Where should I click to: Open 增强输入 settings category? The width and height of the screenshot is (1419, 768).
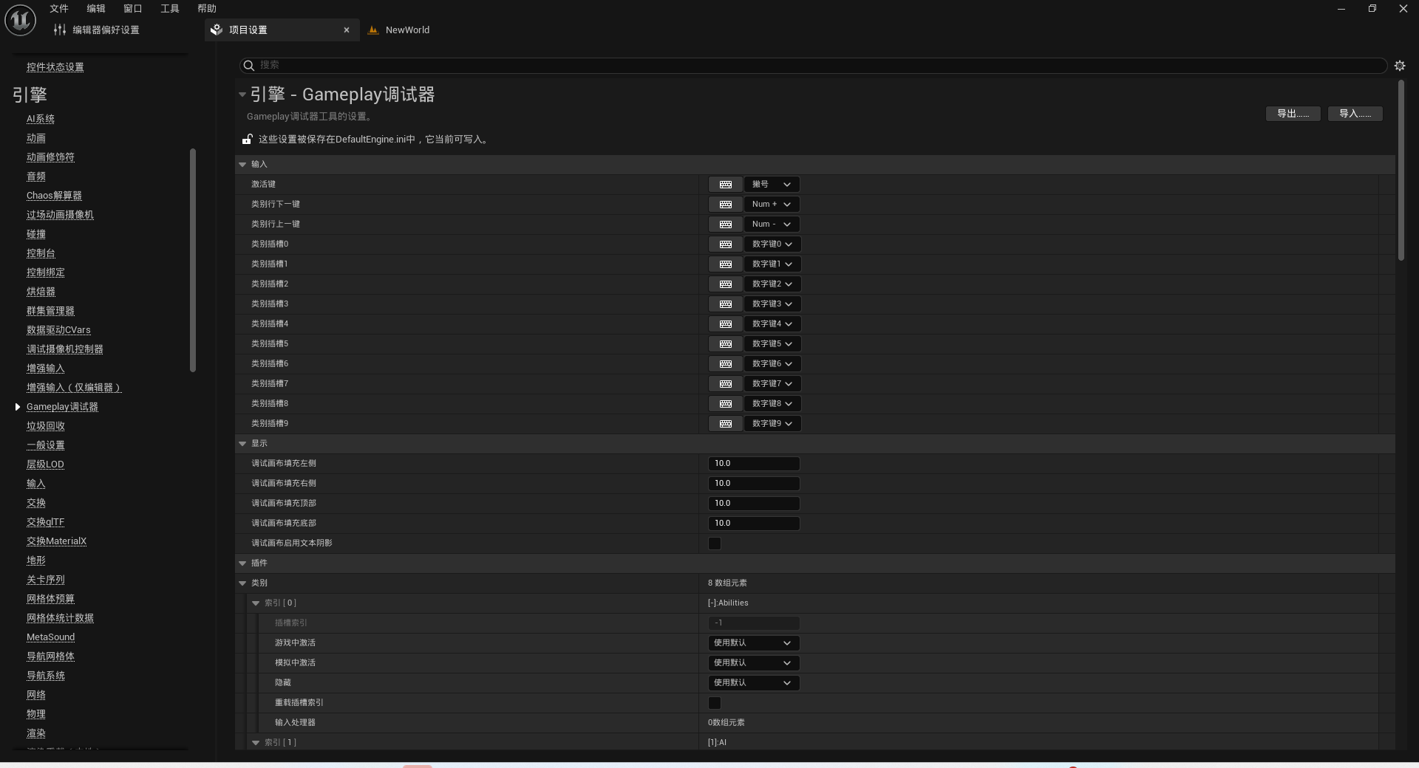(46, 368)
